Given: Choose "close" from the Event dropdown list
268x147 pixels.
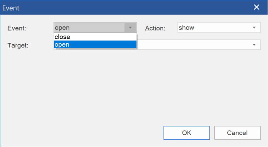Looking at the screenshot, I should 95,37.
